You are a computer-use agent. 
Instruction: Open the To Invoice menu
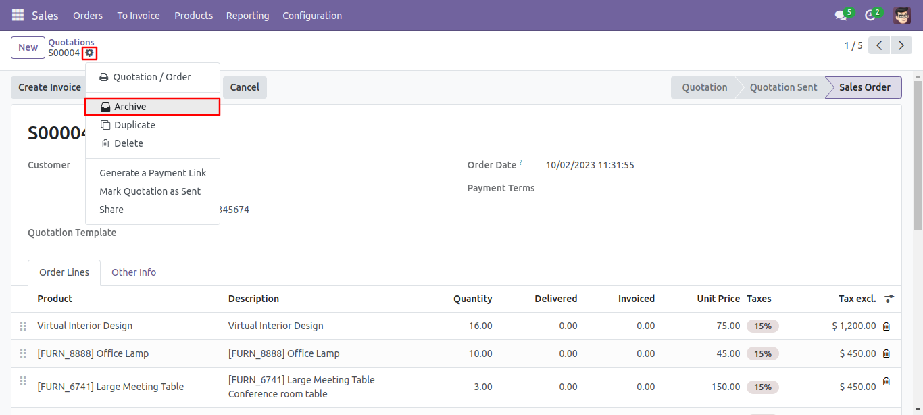(139, 15)
